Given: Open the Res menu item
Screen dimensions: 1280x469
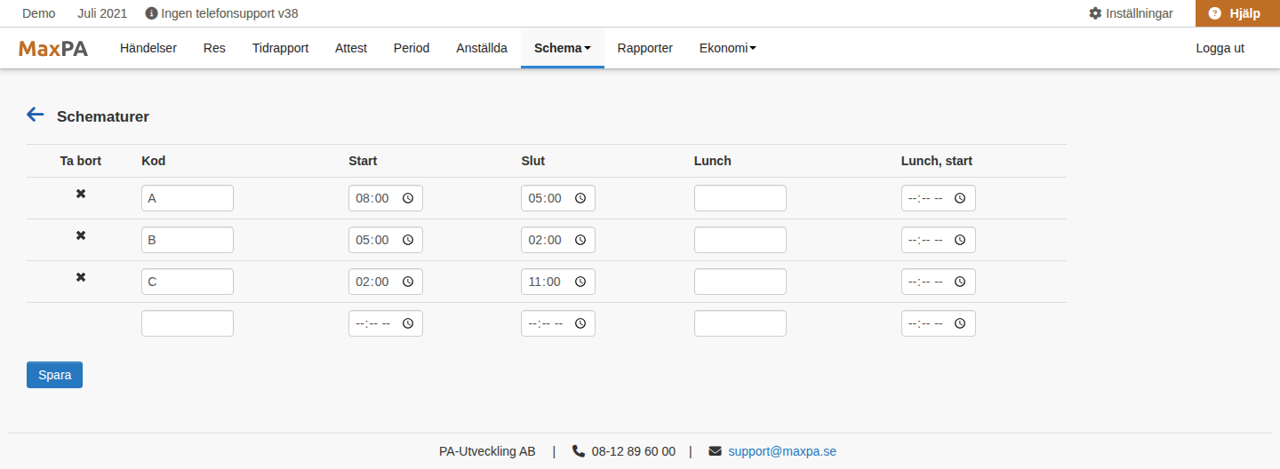Looking at the screenshot, I should [x=214, y=48].
